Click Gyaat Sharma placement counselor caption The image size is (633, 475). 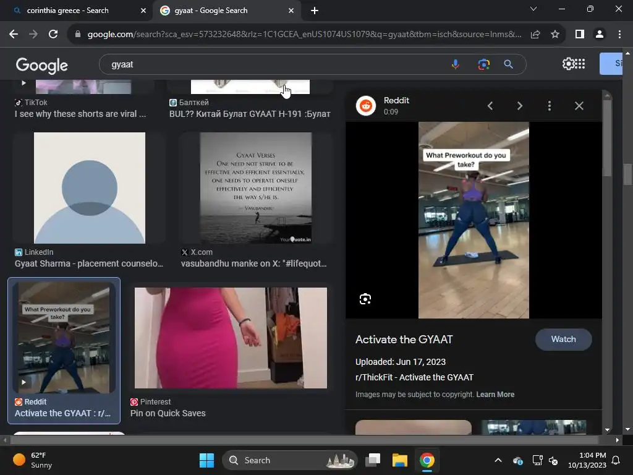pos(89,263)
